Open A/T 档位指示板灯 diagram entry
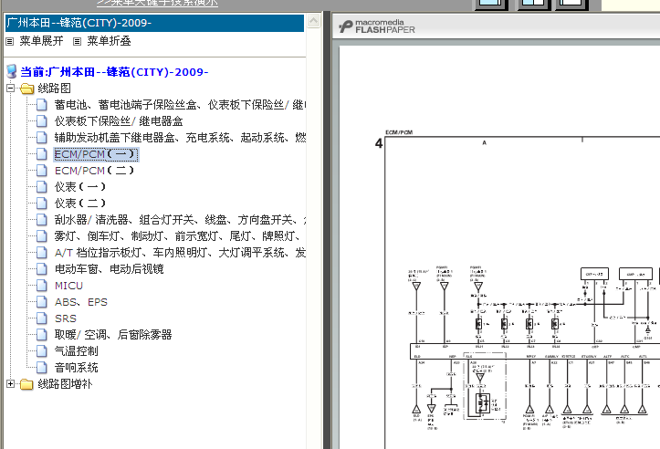660x449 pixels. pos(180,253)
